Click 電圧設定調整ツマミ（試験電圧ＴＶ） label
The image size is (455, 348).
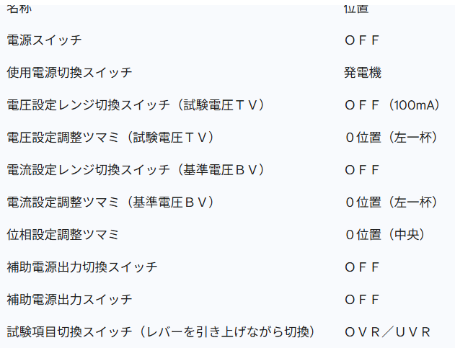click(x=110, y=137)
